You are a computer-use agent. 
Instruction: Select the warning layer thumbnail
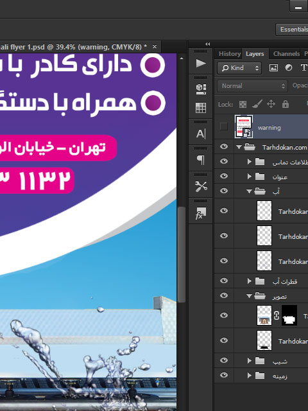(244, 127)
